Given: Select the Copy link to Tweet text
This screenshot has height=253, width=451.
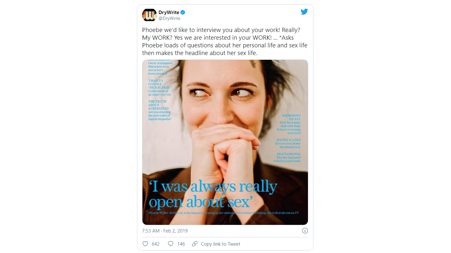Looking at the screenshot, I should (220, 244).
